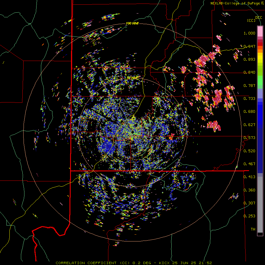This screenshot has width=265, height=265.
Task: Select the 0.413 scale label
Action: click(249, 177)
